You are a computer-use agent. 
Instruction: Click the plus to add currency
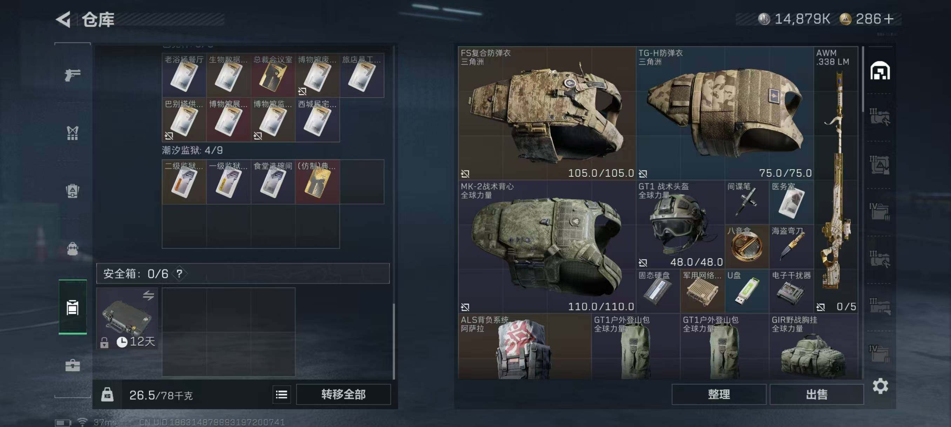pos(889,19)
